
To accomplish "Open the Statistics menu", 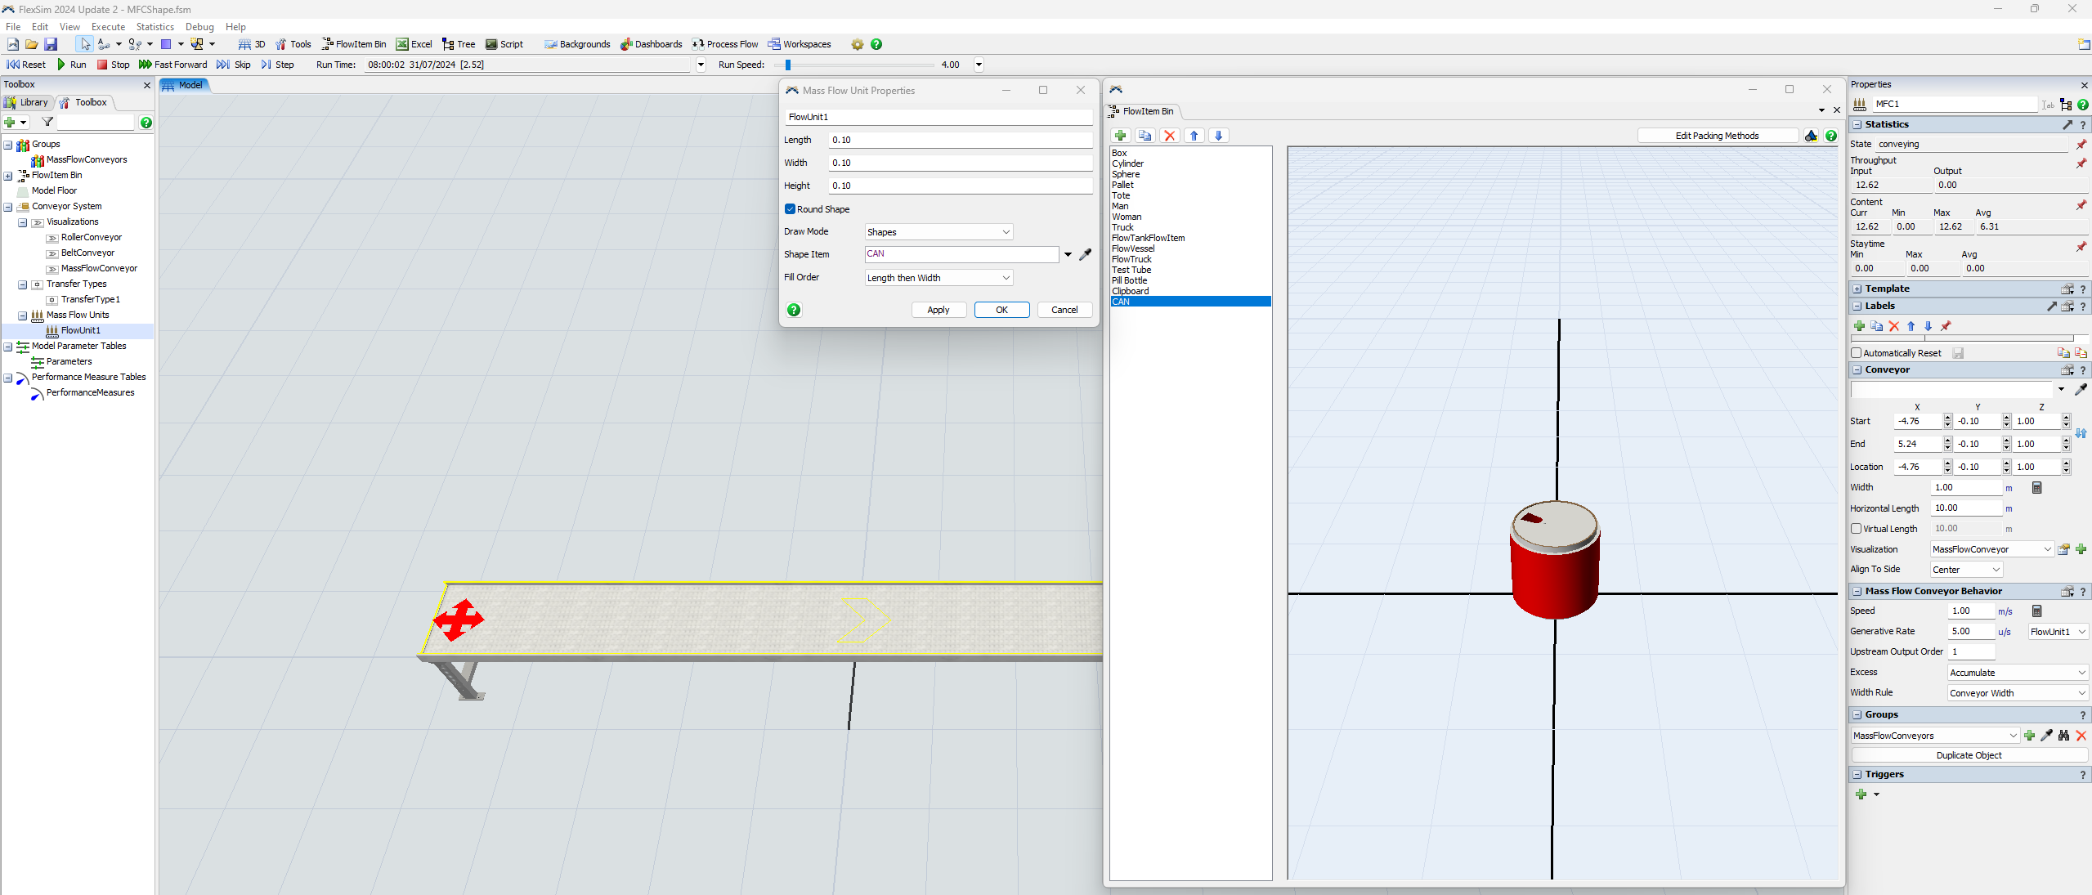I will click(155, 27).
